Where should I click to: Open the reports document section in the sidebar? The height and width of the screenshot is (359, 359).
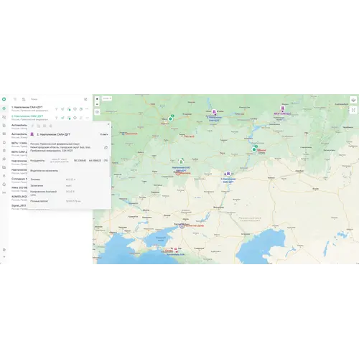tap(4, 126)
